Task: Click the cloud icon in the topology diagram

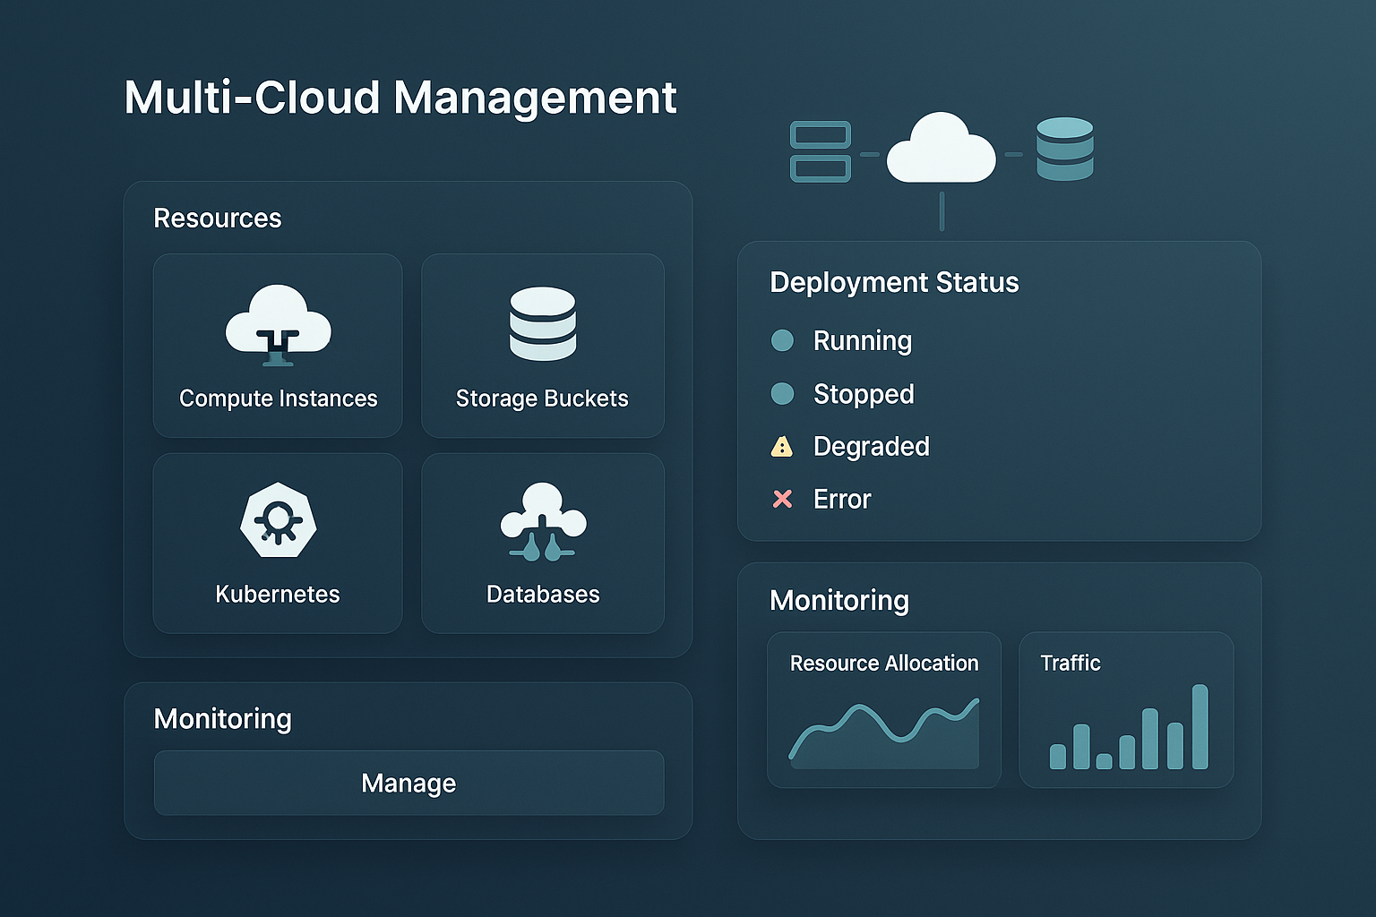Action: (x=941, y=150)
